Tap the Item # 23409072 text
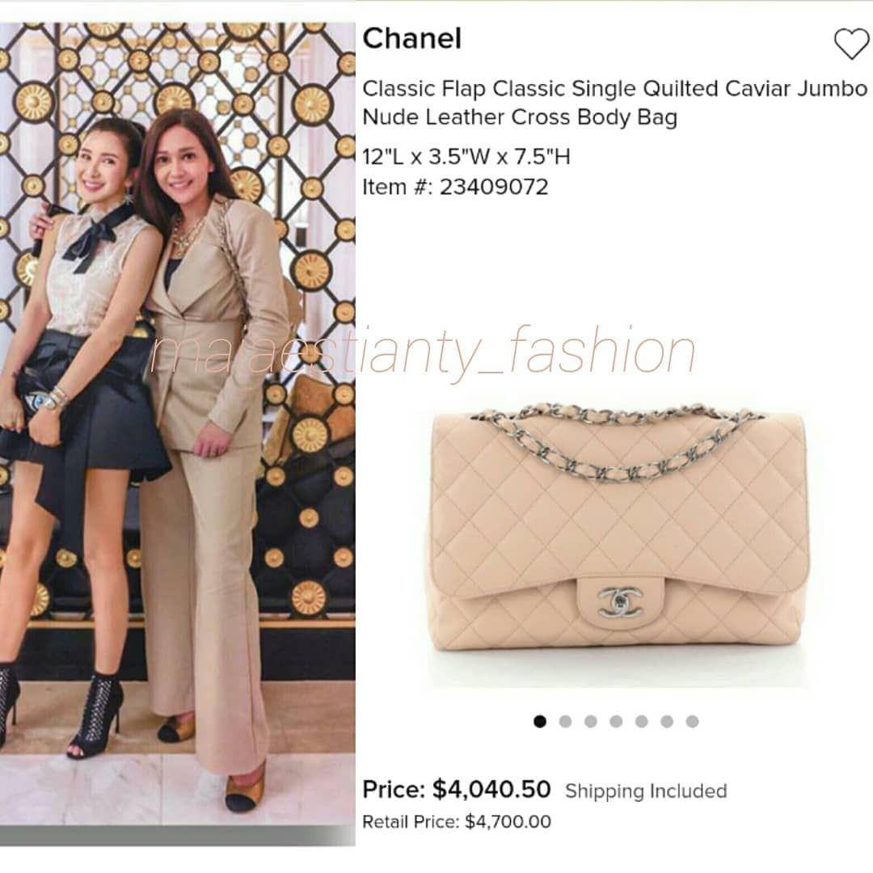Viewport: 873px width, 873px height. coord(455,187)
